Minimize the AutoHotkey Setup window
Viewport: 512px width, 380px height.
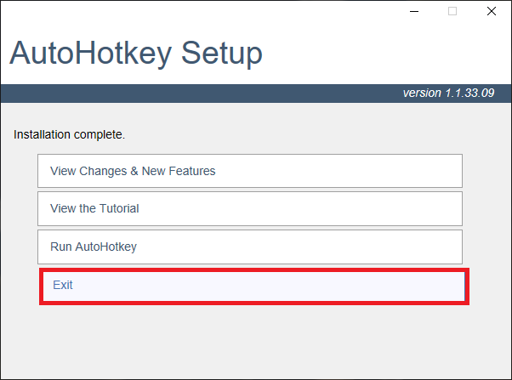click(414, 11)
